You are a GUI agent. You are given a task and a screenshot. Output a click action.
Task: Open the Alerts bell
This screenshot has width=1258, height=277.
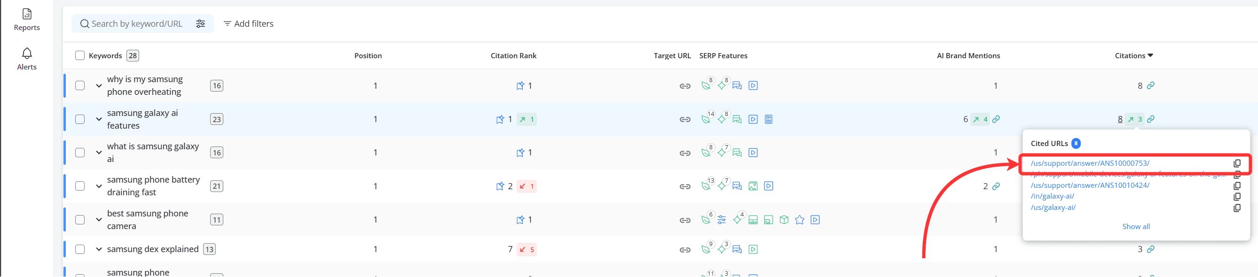tap(27, 59)
